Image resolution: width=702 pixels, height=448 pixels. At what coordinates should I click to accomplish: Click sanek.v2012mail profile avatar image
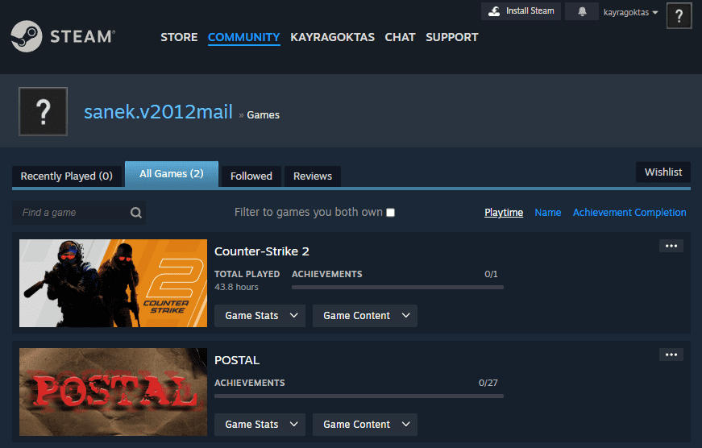tap(43, 112)
